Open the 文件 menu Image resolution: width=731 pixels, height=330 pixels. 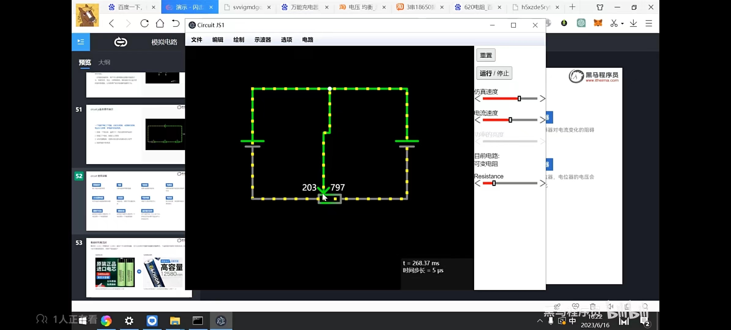tap(197, 40)
